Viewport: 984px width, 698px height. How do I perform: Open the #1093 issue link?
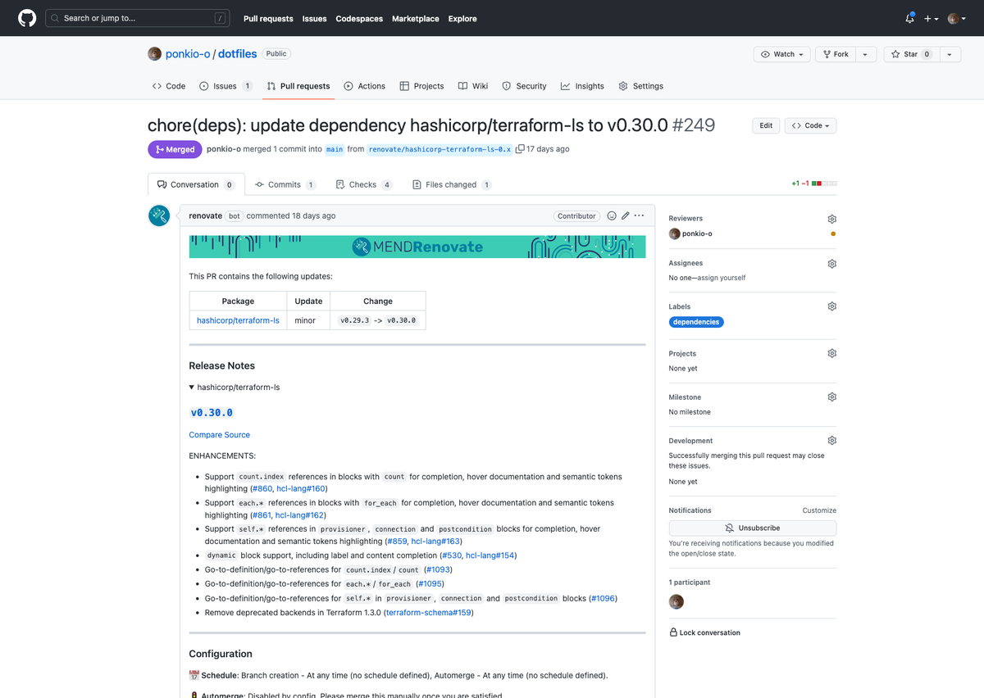438,569
